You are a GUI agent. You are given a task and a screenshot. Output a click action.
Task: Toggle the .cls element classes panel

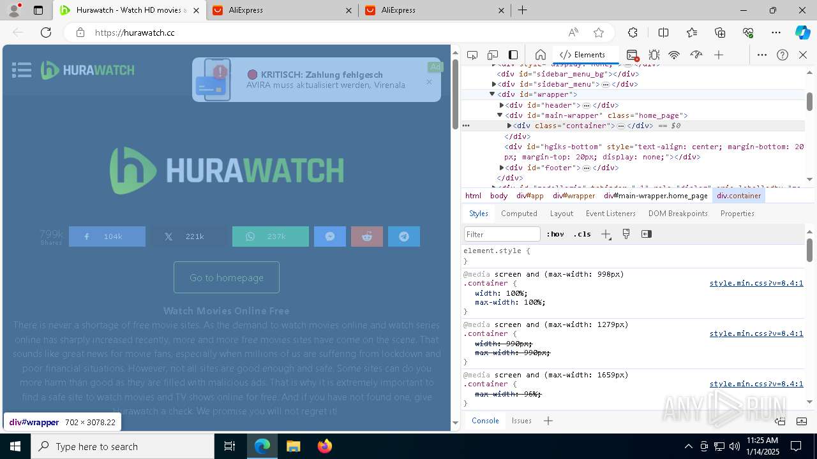pos(582,234)
